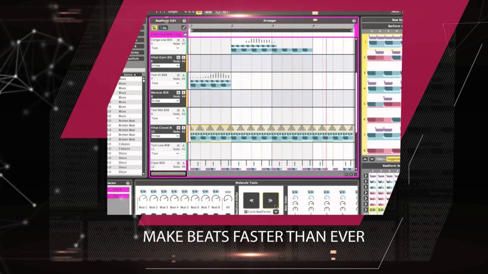Click the paintbrush tool icon in BeatForm Edit
The width and height of the screenshot is (488, 274).
(x=184, y=28)
